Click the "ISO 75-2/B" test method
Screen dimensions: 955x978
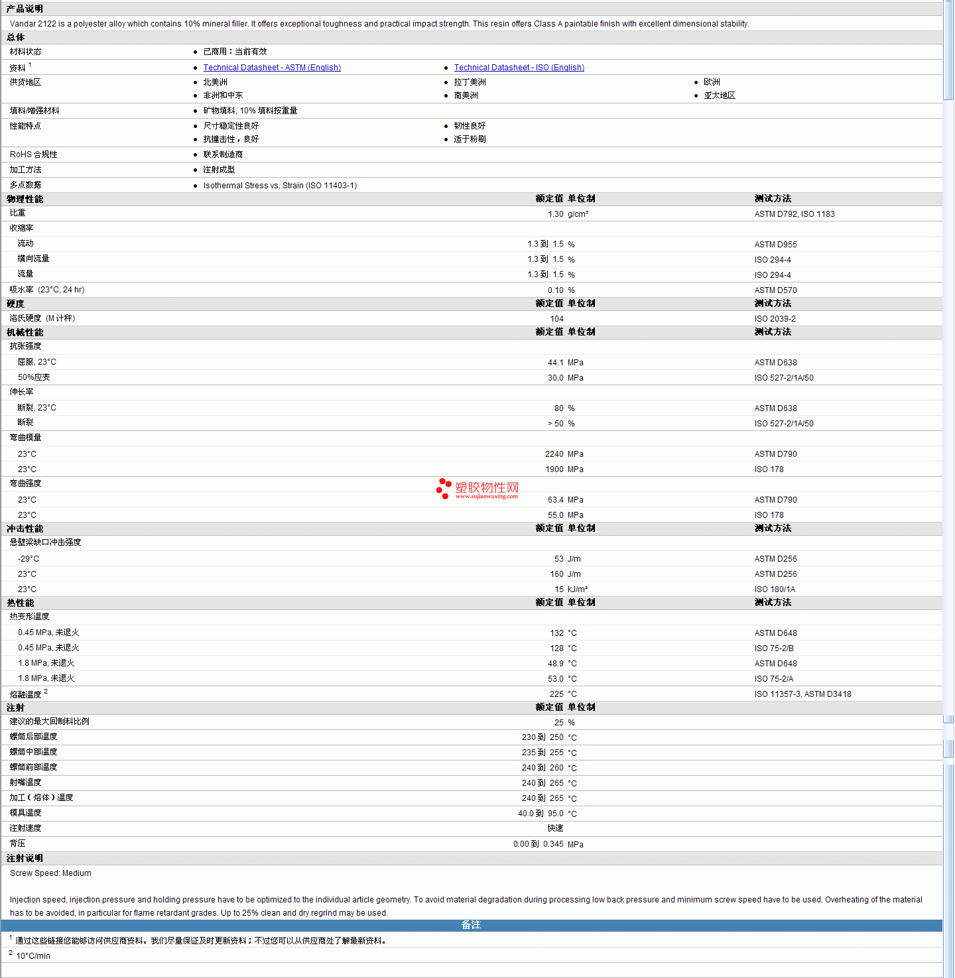tap(774, 648)
